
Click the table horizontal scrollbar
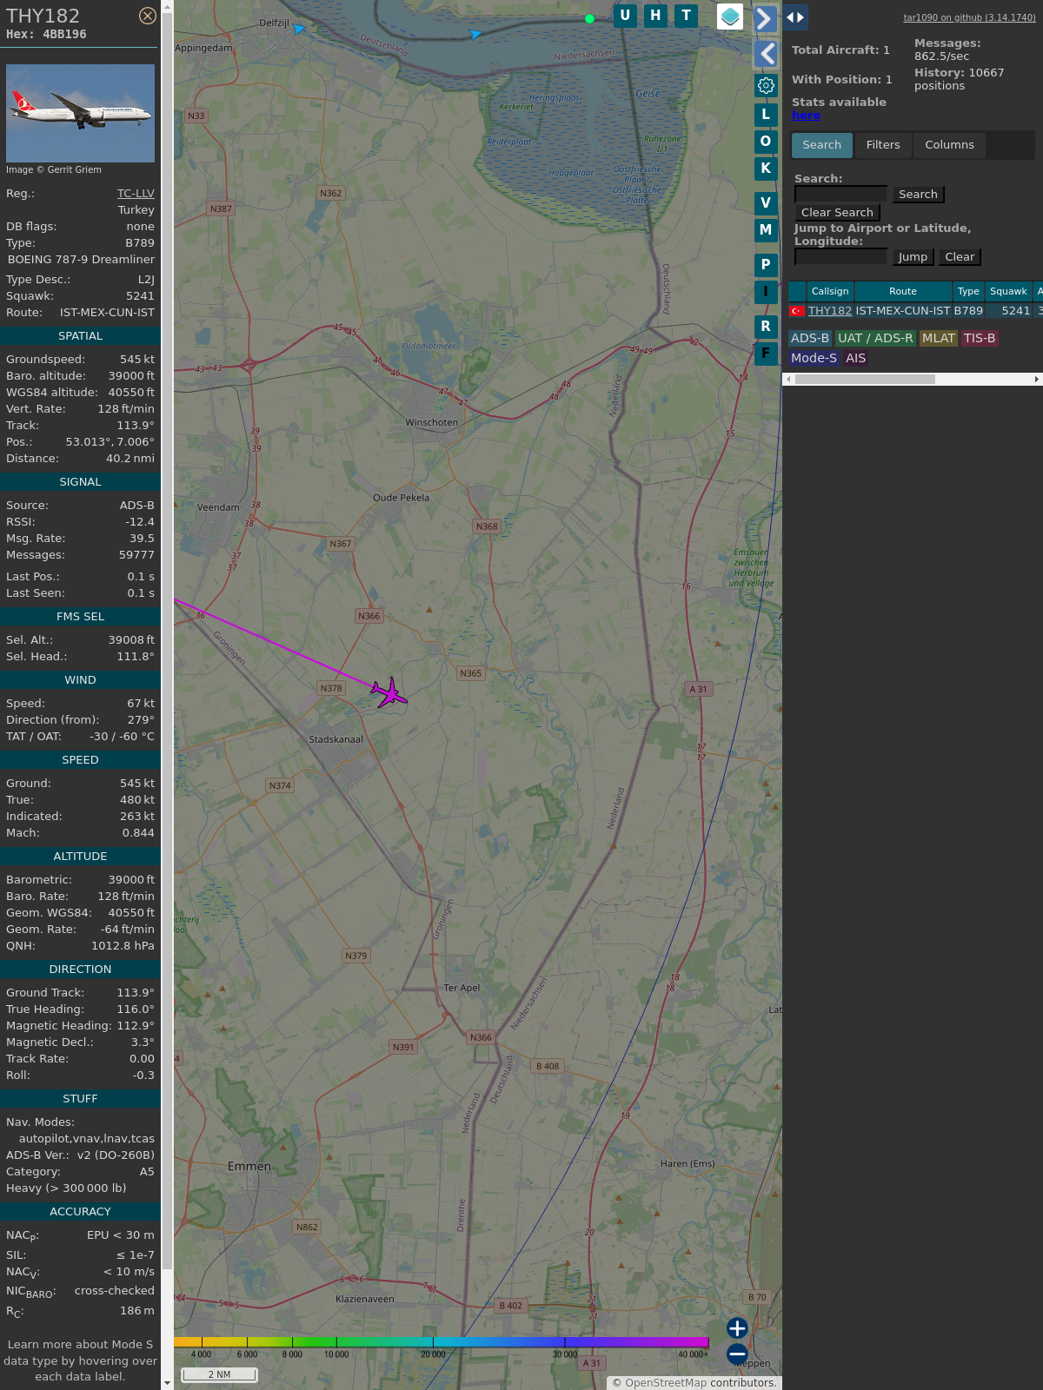coord(865,380)
